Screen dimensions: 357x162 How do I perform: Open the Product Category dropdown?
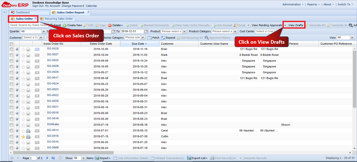pyautogui.click(x=235, y=31)
